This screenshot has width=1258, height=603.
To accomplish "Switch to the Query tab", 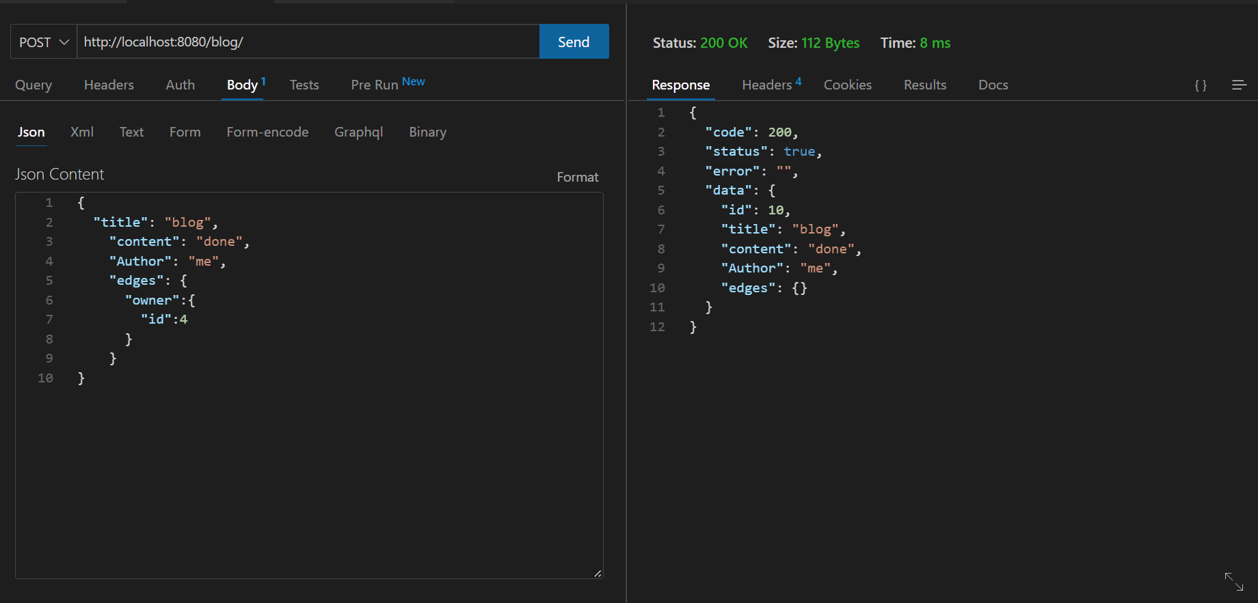I will 34,85.
